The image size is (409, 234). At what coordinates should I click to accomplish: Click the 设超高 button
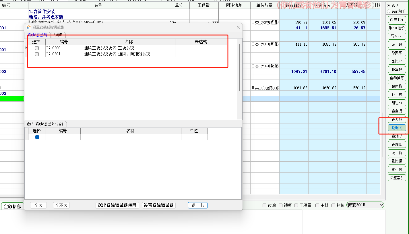pos(397,144)
